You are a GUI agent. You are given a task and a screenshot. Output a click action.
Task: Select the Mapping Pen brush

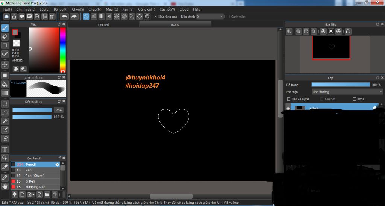(x=35, y=187)
